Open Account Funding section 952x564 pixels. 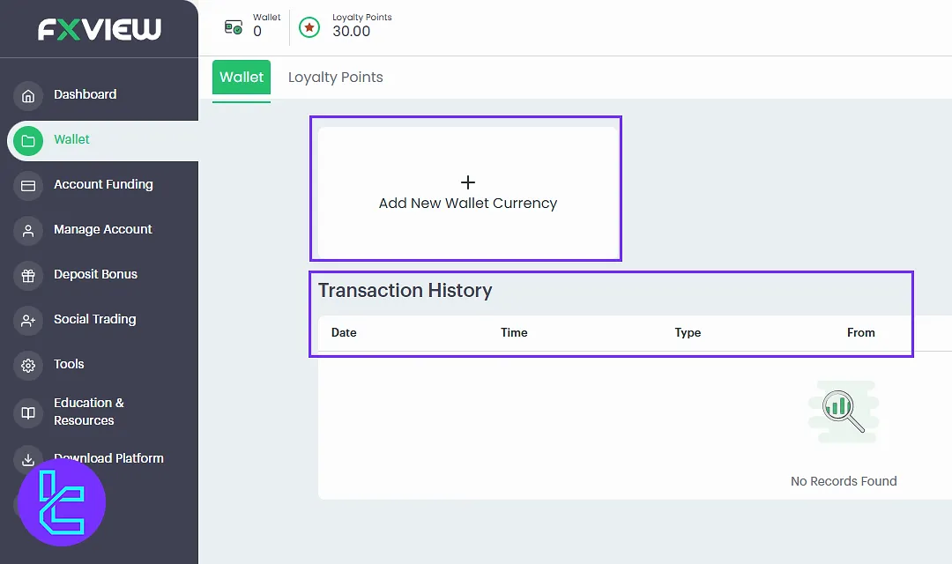coord(103,184)
